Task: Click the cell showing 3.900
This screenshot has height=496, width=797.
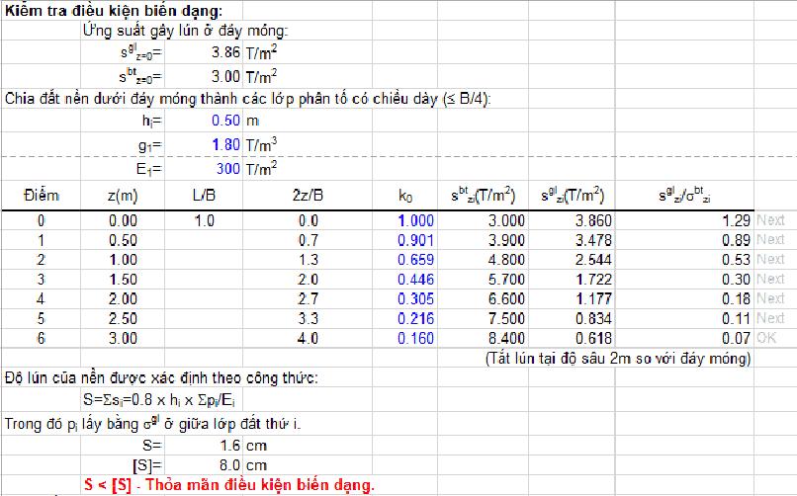Action: click(506, 240)
